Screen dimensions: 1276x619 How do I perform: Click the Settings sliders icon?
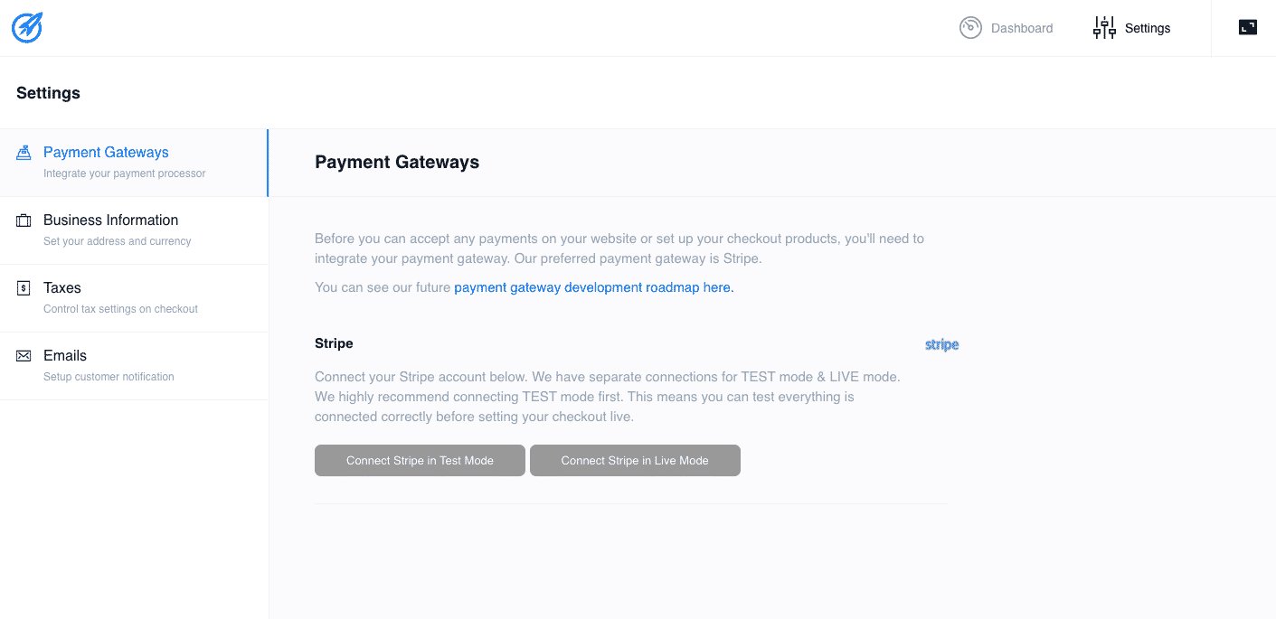point(1104,28)
